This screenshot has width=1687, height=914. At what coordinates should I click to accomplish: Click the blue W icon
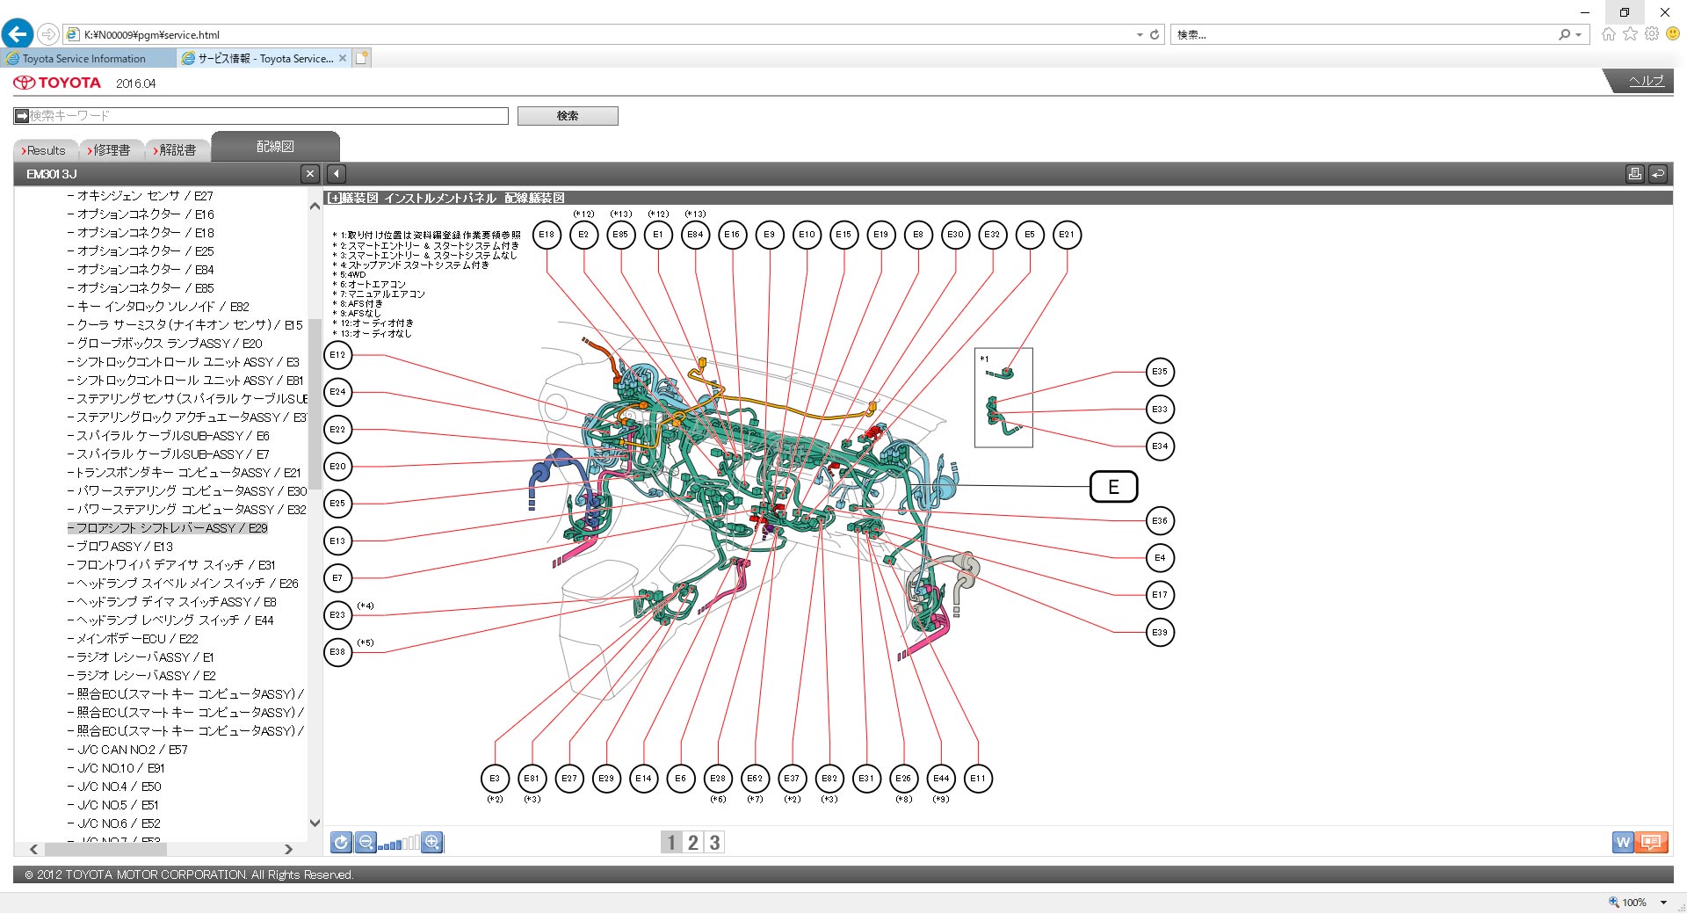click(1623, 843)
